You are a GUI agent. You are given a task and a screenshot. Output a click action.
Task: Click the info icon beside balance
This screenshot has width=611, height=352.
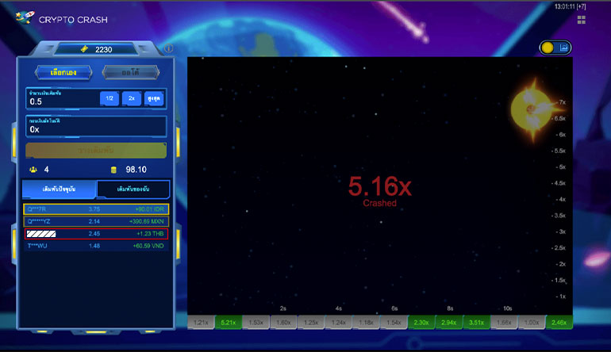coord(168,48)
